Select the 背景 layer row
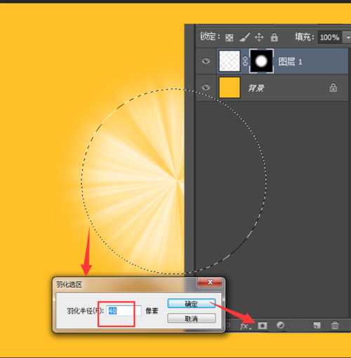The image size is (351, 358). point(272,88)
